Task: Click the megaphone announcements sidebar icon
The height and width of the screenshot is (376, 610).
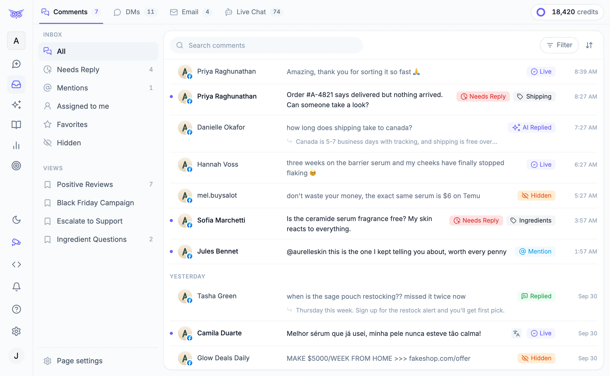Action: [x=16, y=242]
